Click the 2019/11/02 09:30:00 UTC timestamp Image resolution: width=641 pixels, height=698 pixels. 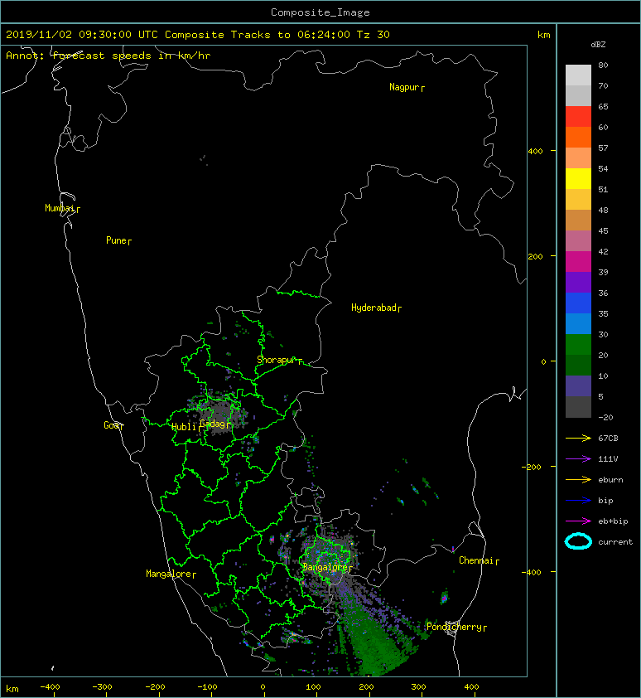click(82, 35)
